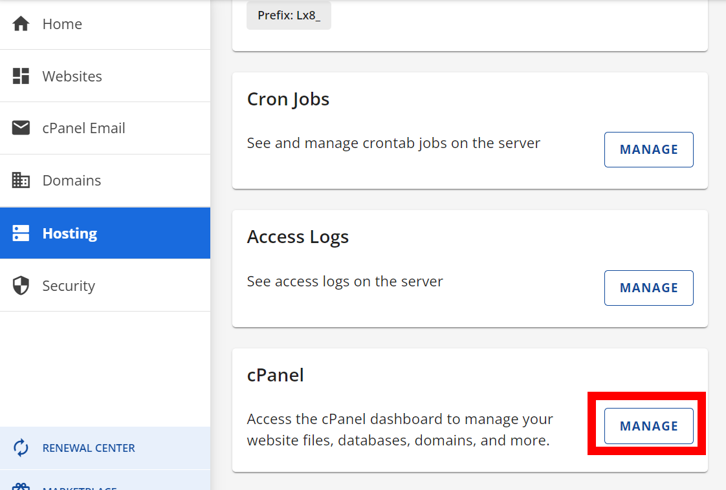Click the Hosting server icon
This screenshot has height=490, width=726.
click(21, 233)
